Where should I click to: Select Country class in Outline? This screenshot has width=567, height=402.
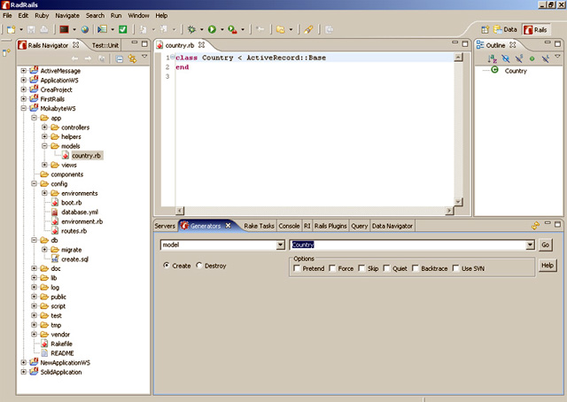pyautogui.click(x=516, y=71)
